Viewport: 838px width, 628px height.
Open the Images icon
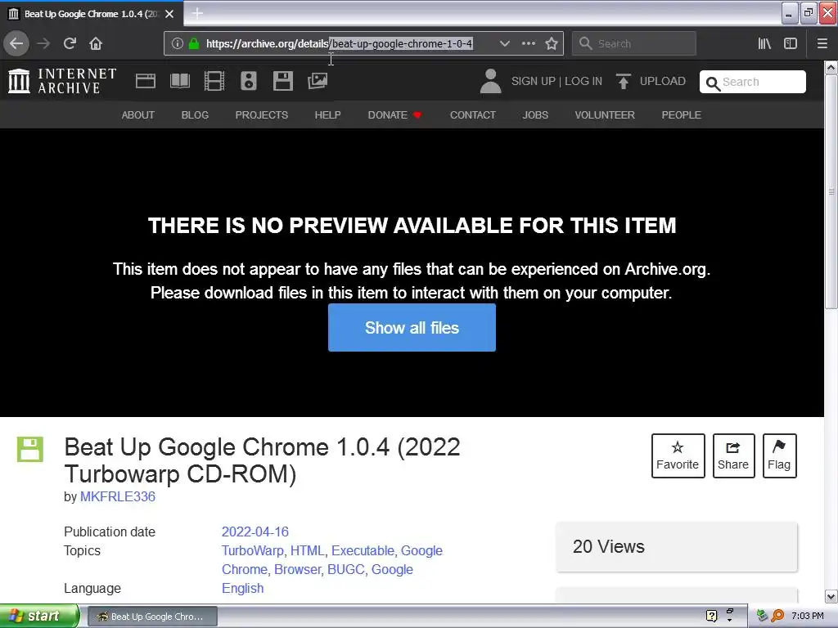coord(318,81)
